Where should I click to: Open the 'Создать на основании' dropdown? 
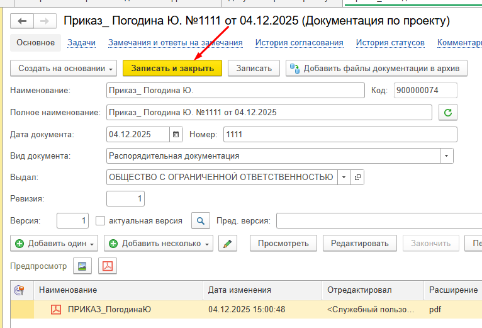pyautogui.click(x=64, y=68)
